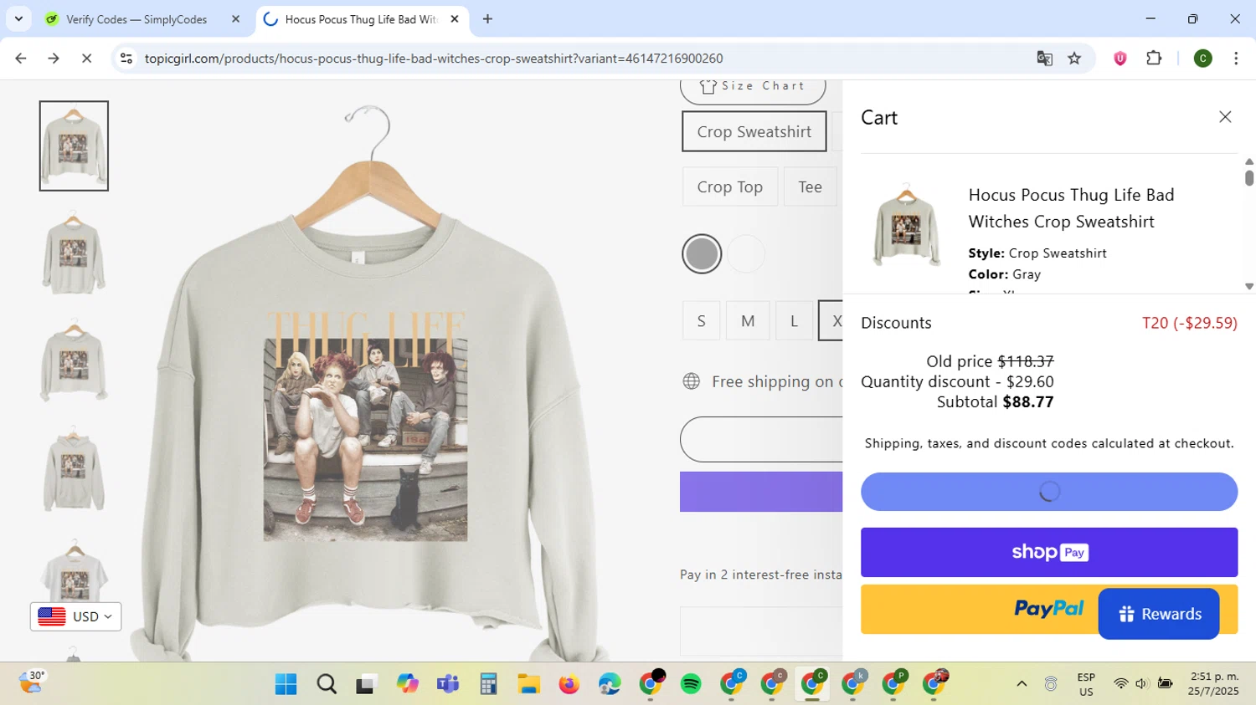This screenshot has height=705, width=1256.
Task: Switch to Verify Codes — SimplyCodes tab
Action: [x=136, y=19]
